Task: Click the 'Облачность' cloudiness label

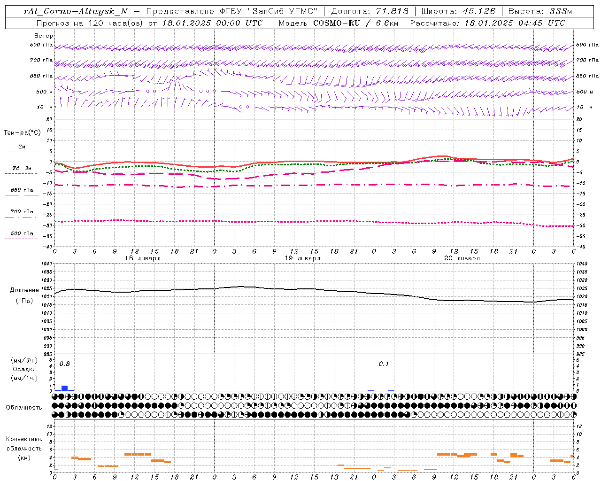Action: coord(24,408)
